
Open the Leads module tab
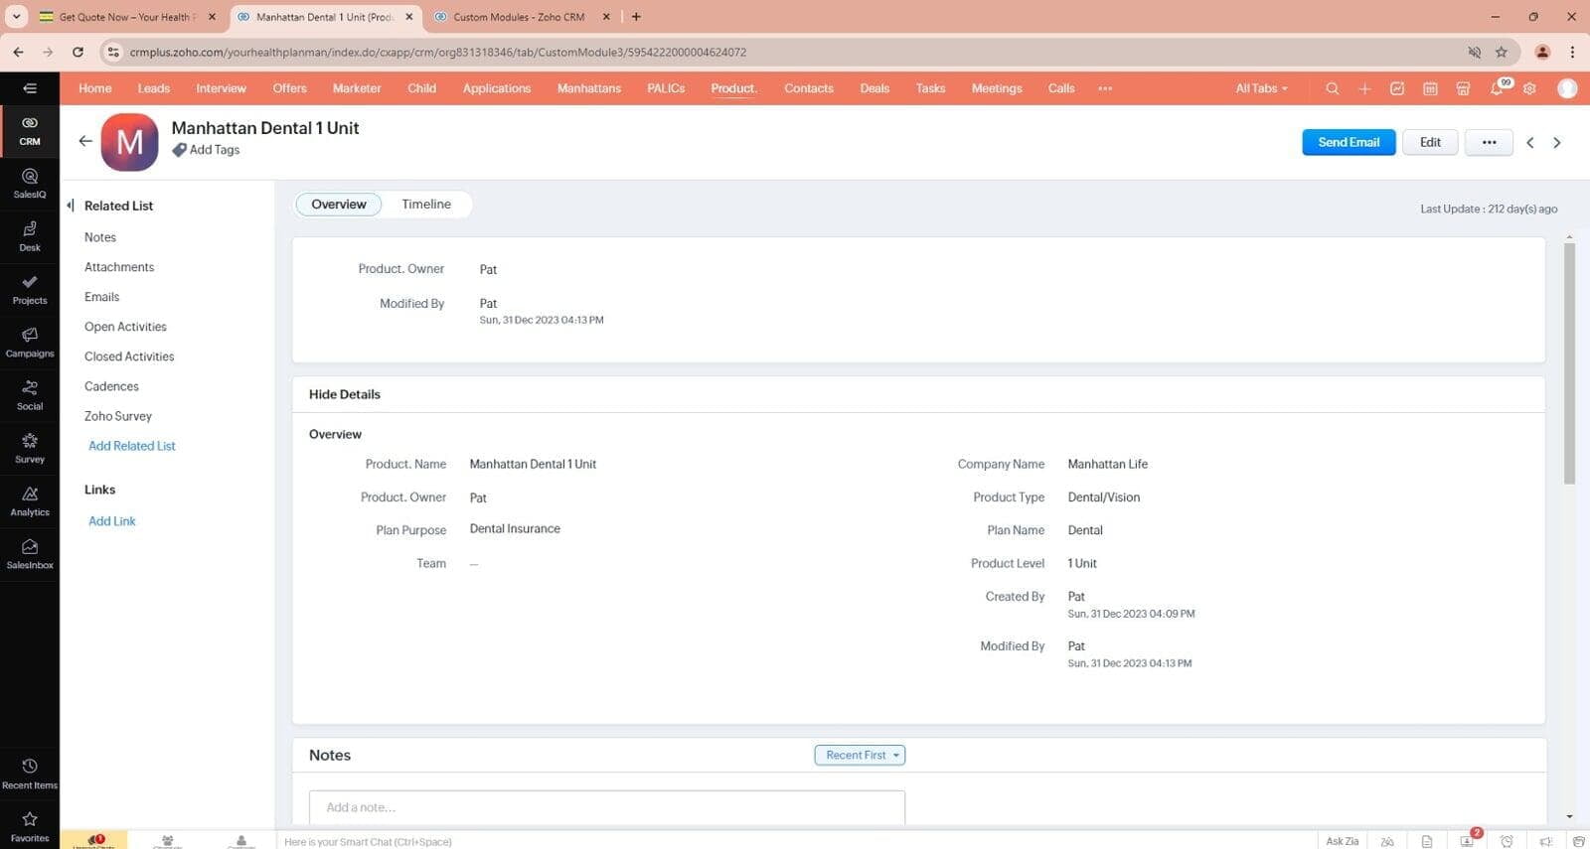coord(153,88)
